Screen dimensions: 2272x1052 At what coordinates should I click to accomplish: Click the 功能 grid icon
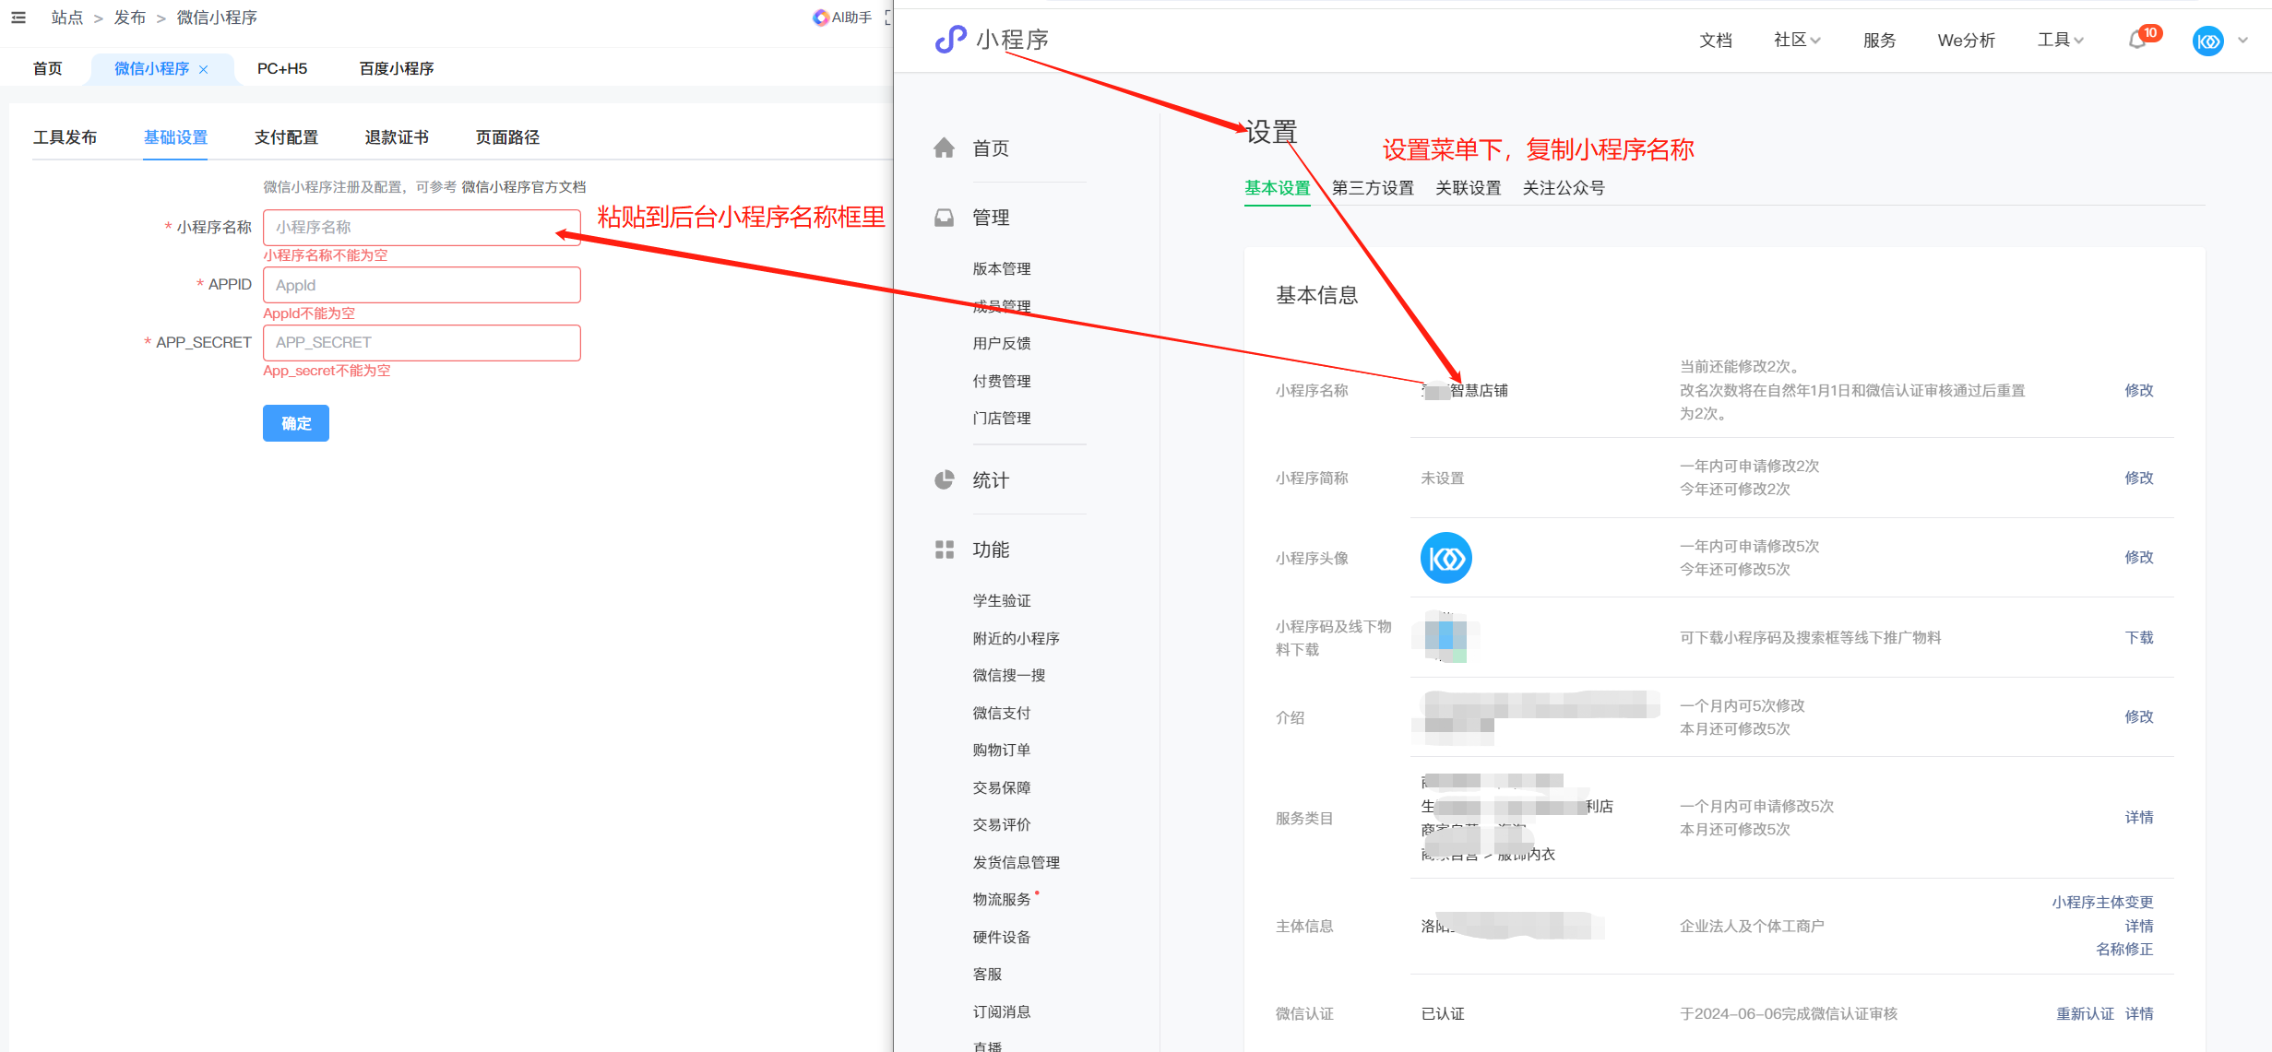pyautogui.click(x=944, y=550)
